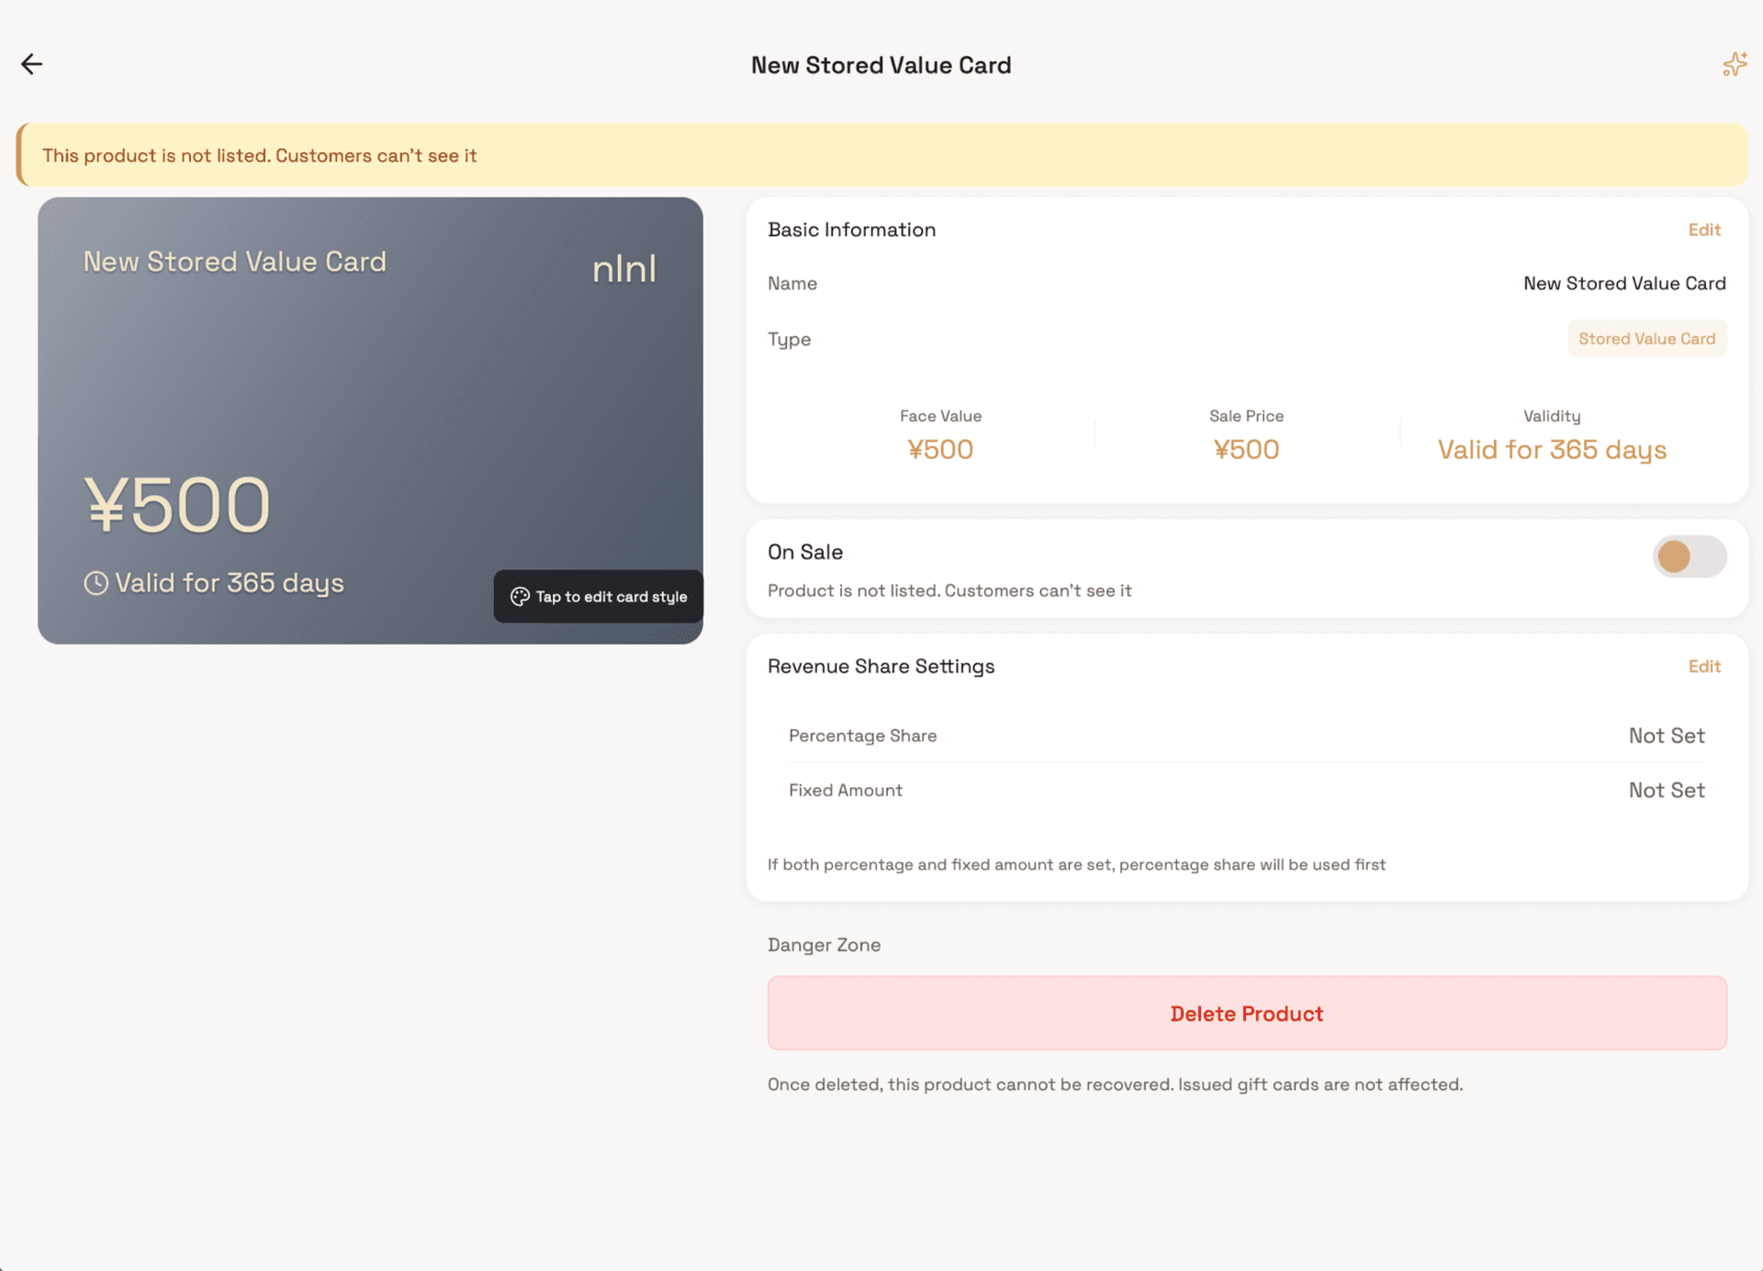Click the ¥500 amount on the card artwork
The height and width of the screenshot is (1271, 1763).
coord(178,501)
